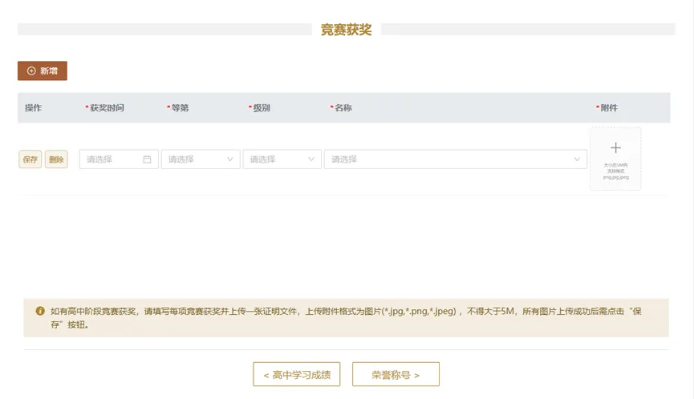Click the 操作 column header
The width and height of the screenshot is (694, 399).
pos(33,108)
